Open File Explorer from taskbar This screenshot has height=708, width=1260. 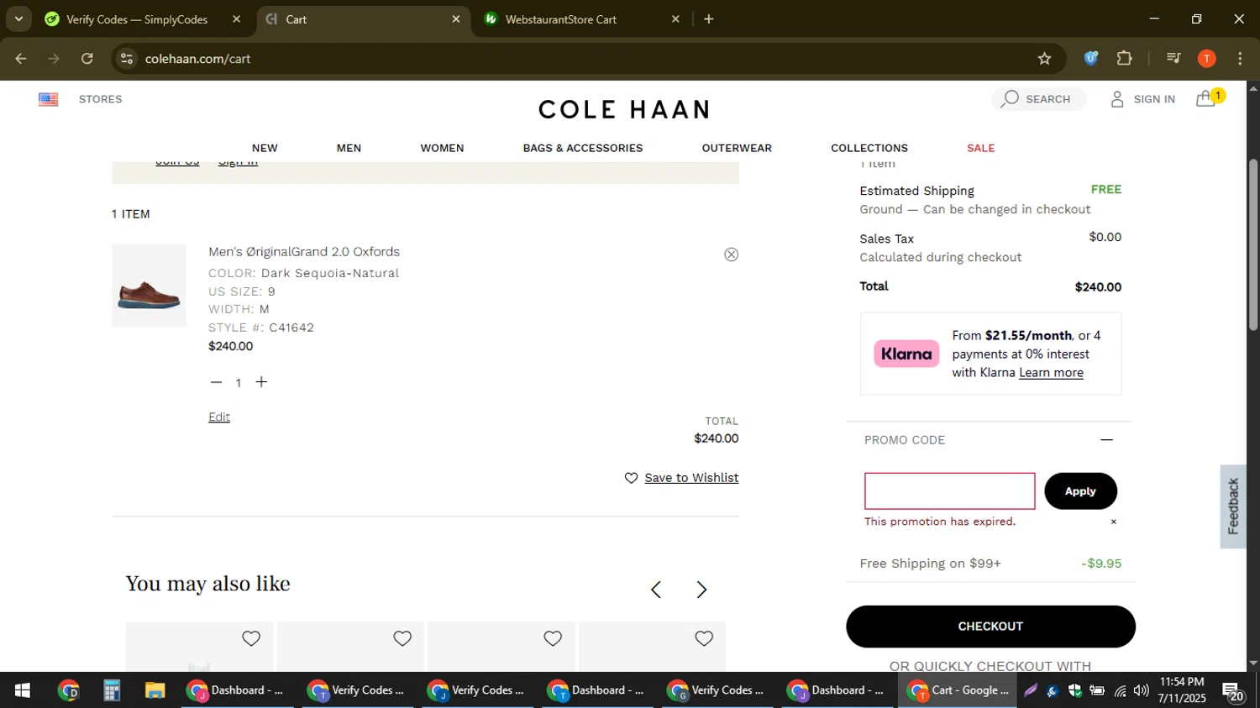coord(155,690)
